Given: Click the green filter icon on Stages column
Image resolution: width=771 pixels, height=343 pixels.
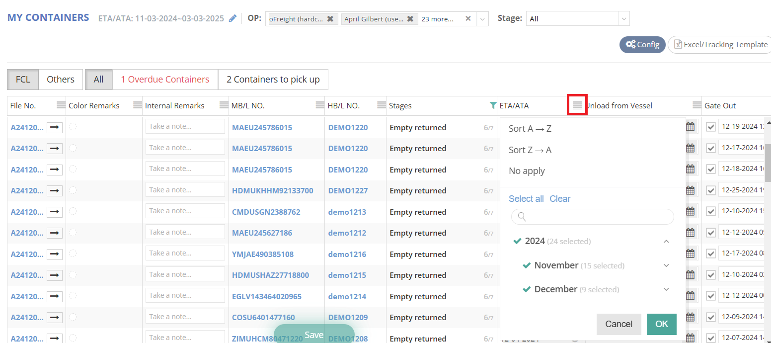Looking at the screenshot, I should 492,105.
